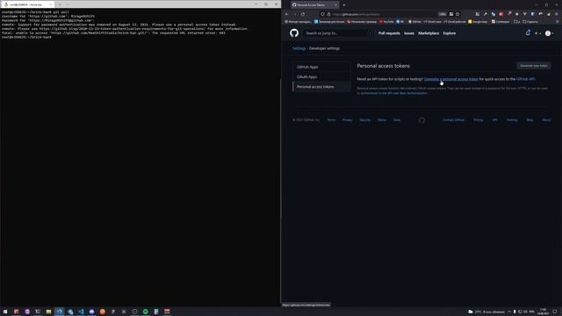Open Issues in GitHub header
Viewport: 562px width, 316px height.
(409, 33)
